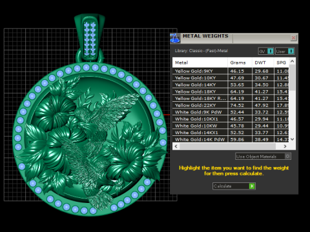The height and width of the screenshot is (232, 310).
Task: Click the 33.72 DWT cell
Action: (263, 112)
